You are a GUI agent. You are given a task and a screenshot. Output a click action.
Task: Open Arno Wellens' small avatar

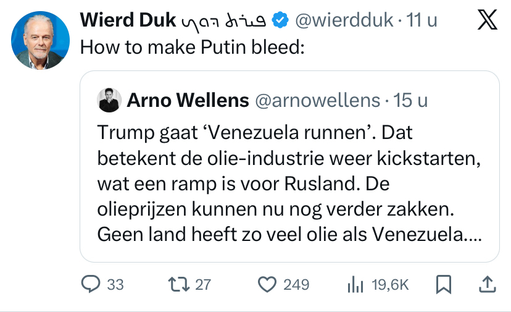tap(109, 100)
